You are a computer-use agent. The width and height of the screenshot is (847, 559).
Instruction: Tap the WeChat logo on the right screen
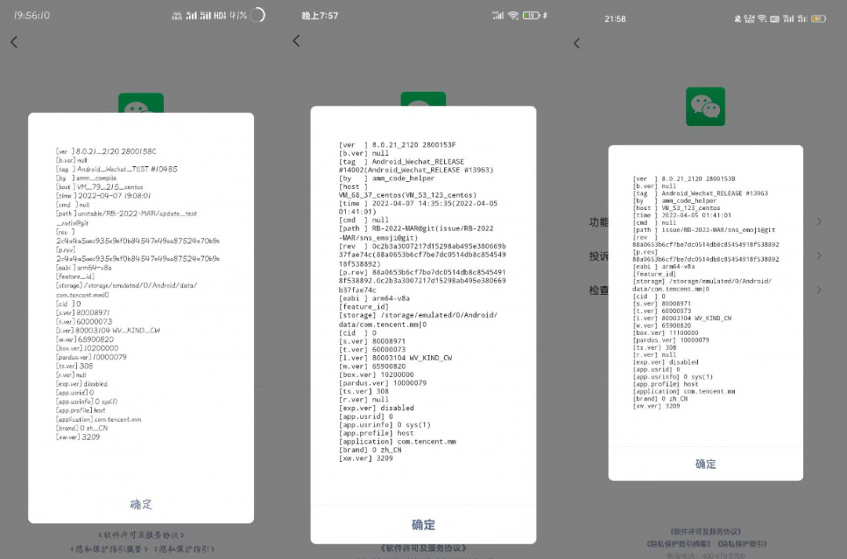coord(705,107)
